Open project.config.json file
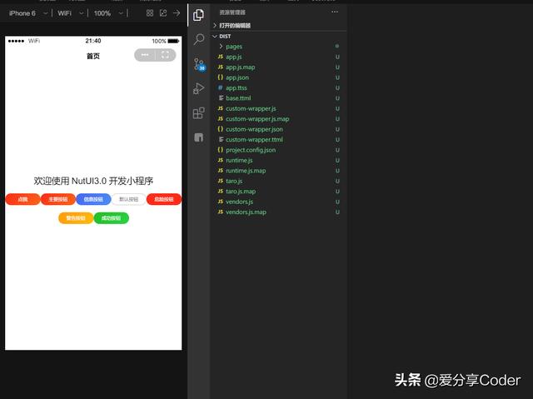Viewport: 533px width, 399px height. (278, 150)
